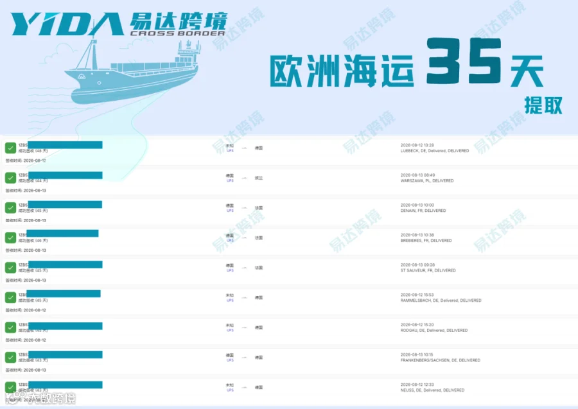This screenshot has width=578, height=409.
Task: Toggle green checkmark for RODGAU delivery row
Action: (x=10, y=327)
